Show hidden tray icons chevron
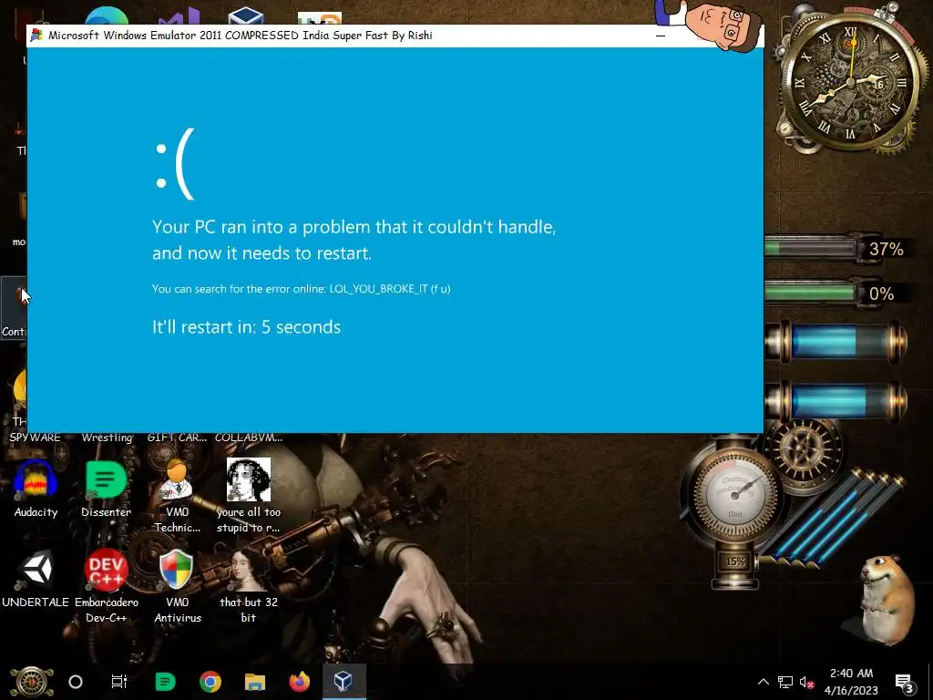The width and height of the screenshot is (933, 700). click(x=763, y=682)
